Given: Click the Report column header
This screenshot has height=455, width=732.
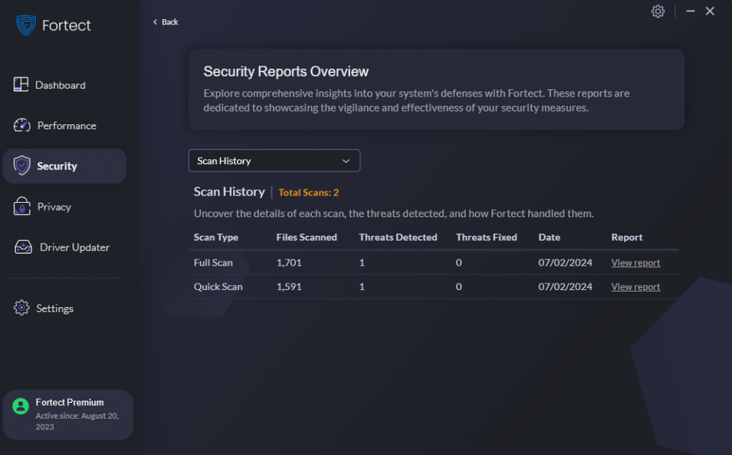Looking at the screenshot, I should [626, 237].
